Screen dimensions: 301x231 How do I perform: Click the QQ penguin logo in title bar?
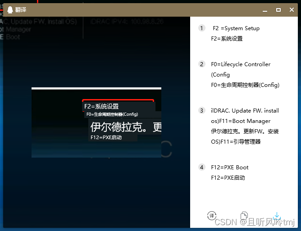click(10, 10)
